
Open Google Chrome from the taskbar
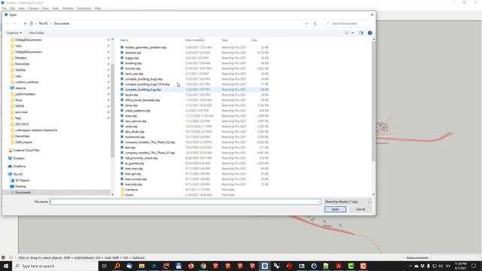[x=203, y=266]
